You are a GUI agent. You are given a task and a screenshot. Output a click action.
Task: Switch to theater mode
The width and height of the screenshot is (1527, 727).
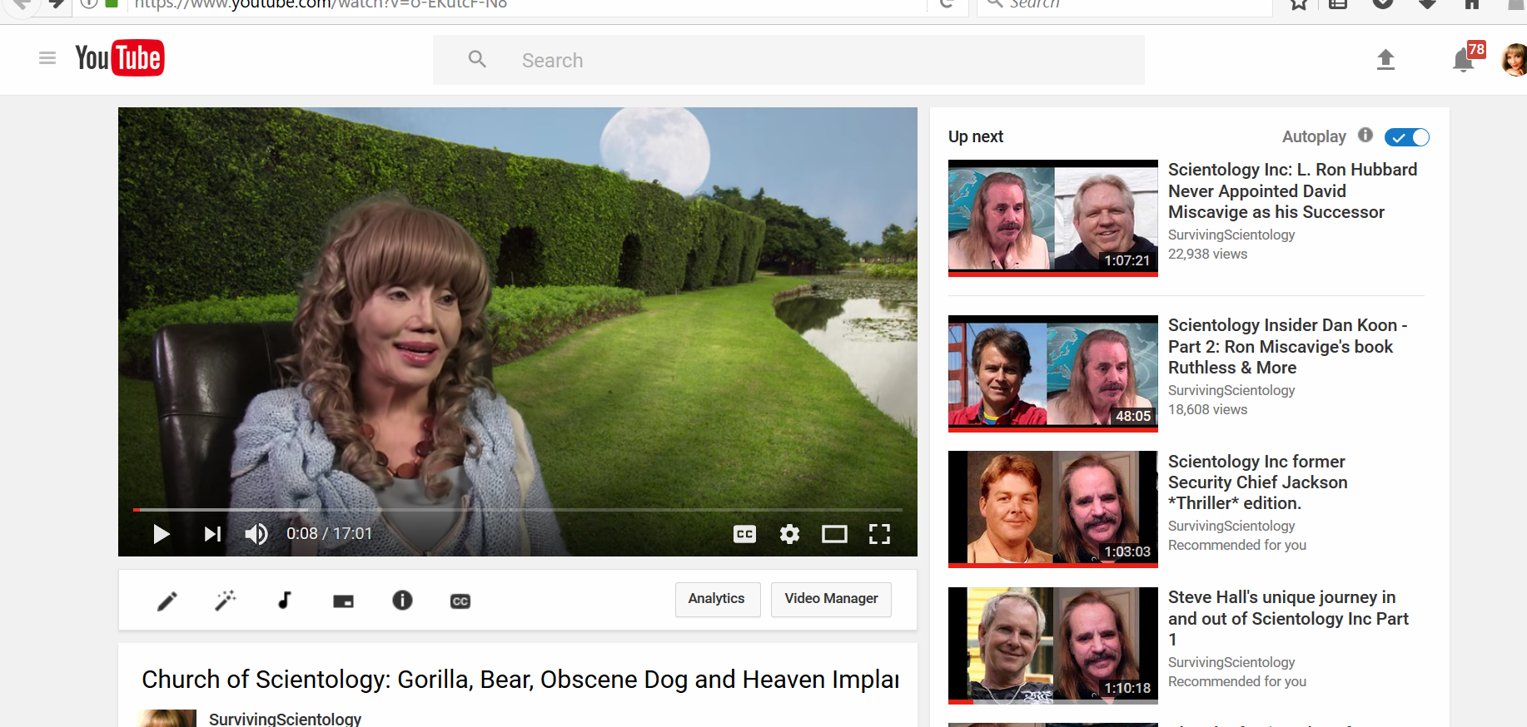834,534
